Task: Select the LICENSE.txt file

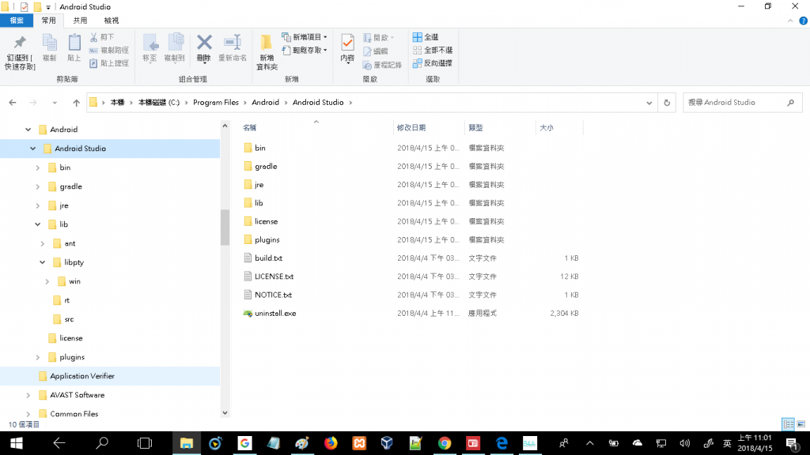Action: pos(274,276)
